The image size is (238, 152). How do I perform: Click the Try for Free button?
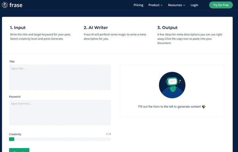(221, 5)
